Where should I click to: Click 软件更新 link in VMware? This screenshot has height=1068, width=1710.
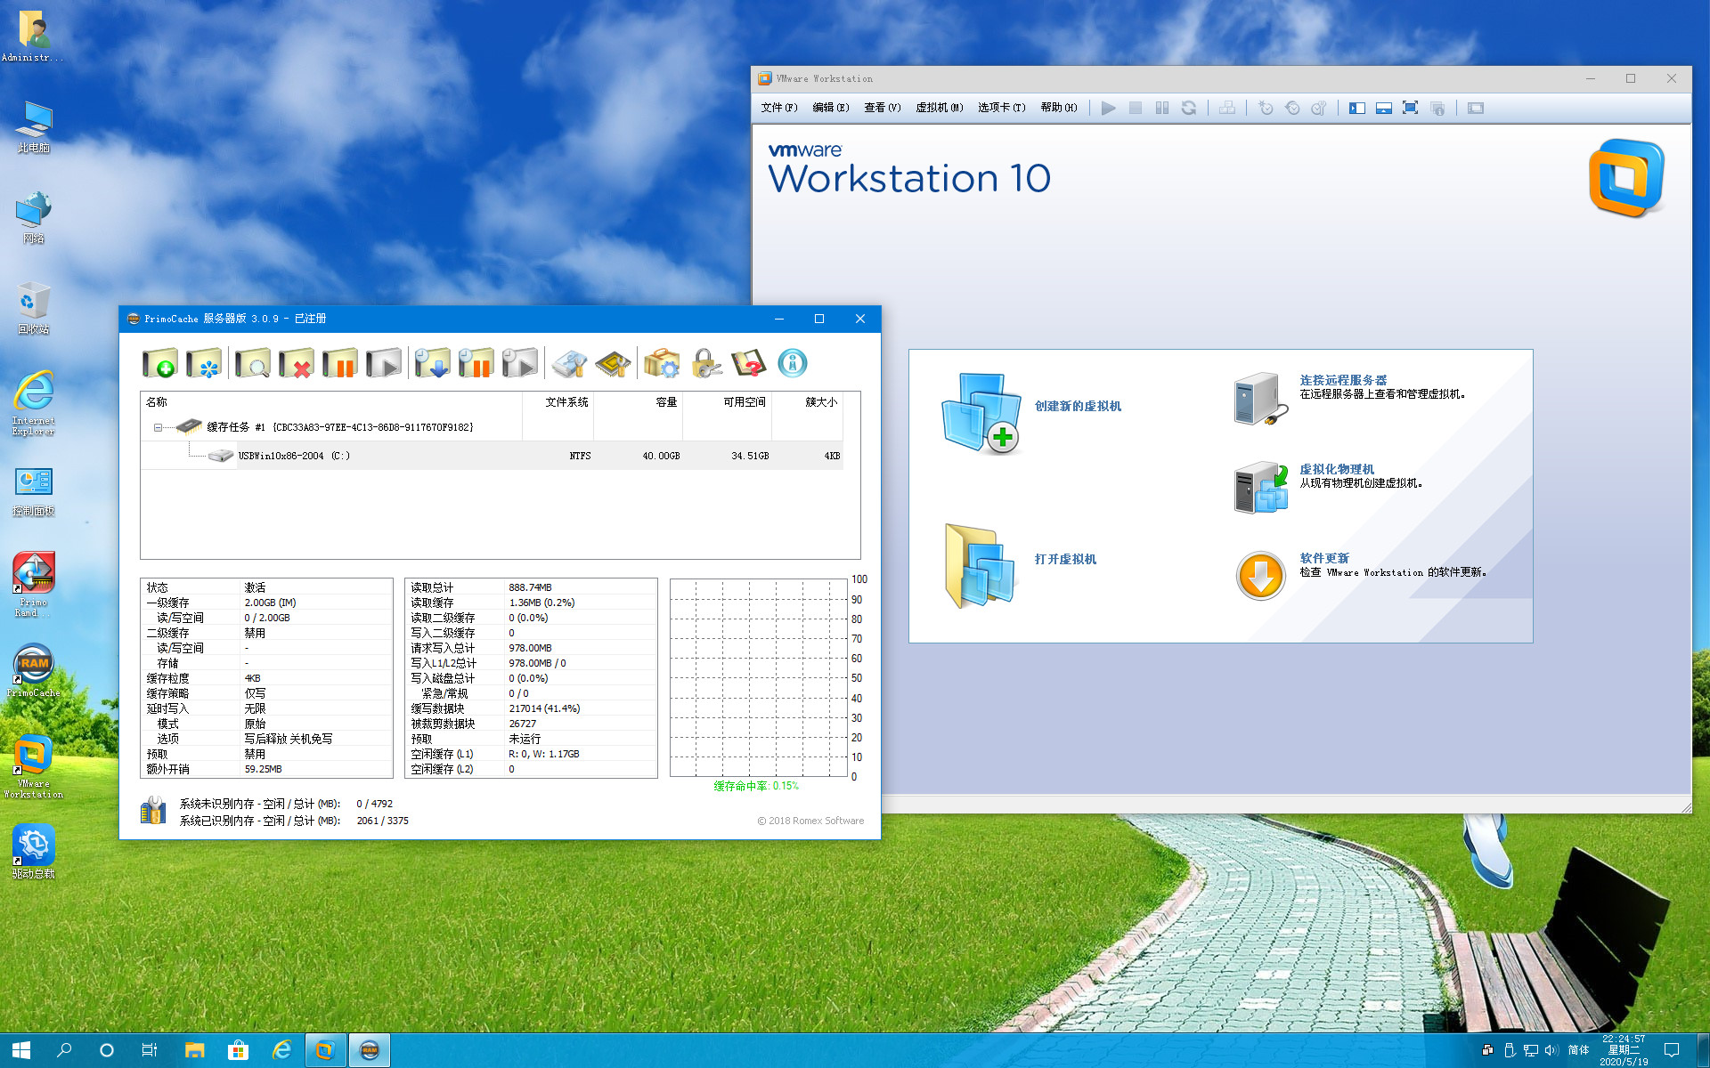click(x=1324, y=558)
